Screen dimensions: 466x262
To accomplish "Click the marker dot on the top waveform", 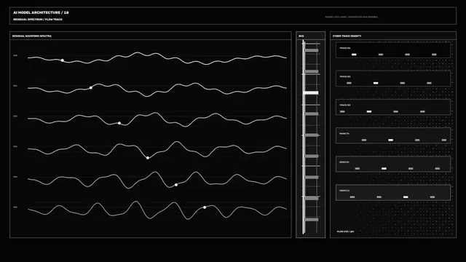I will [63, 60].
